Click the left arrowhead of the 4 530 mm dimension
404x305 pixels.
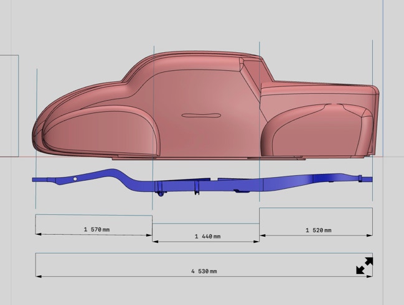[38, 275]
